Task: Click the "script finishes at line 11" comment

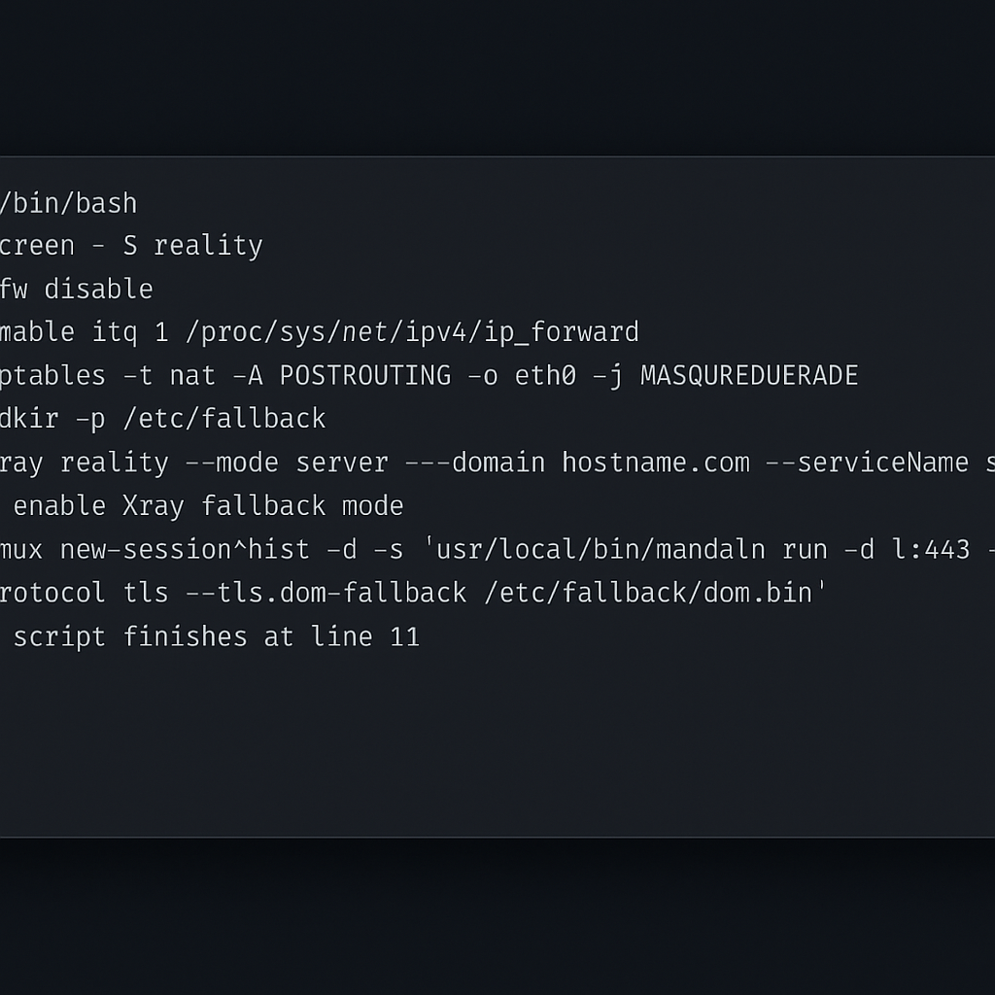Action: 216,636
